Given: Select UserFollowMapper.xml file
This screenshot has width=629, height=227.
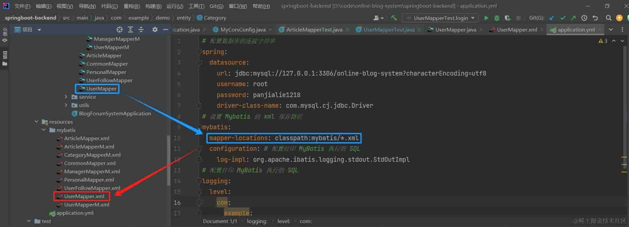Looking at the screenshot, I should (x=92, y=188).
